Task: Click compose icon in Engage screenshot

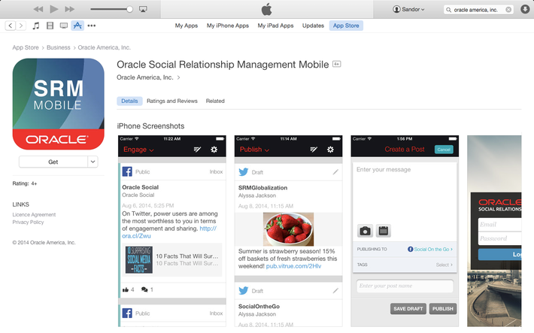Action: tap(197, 150)
